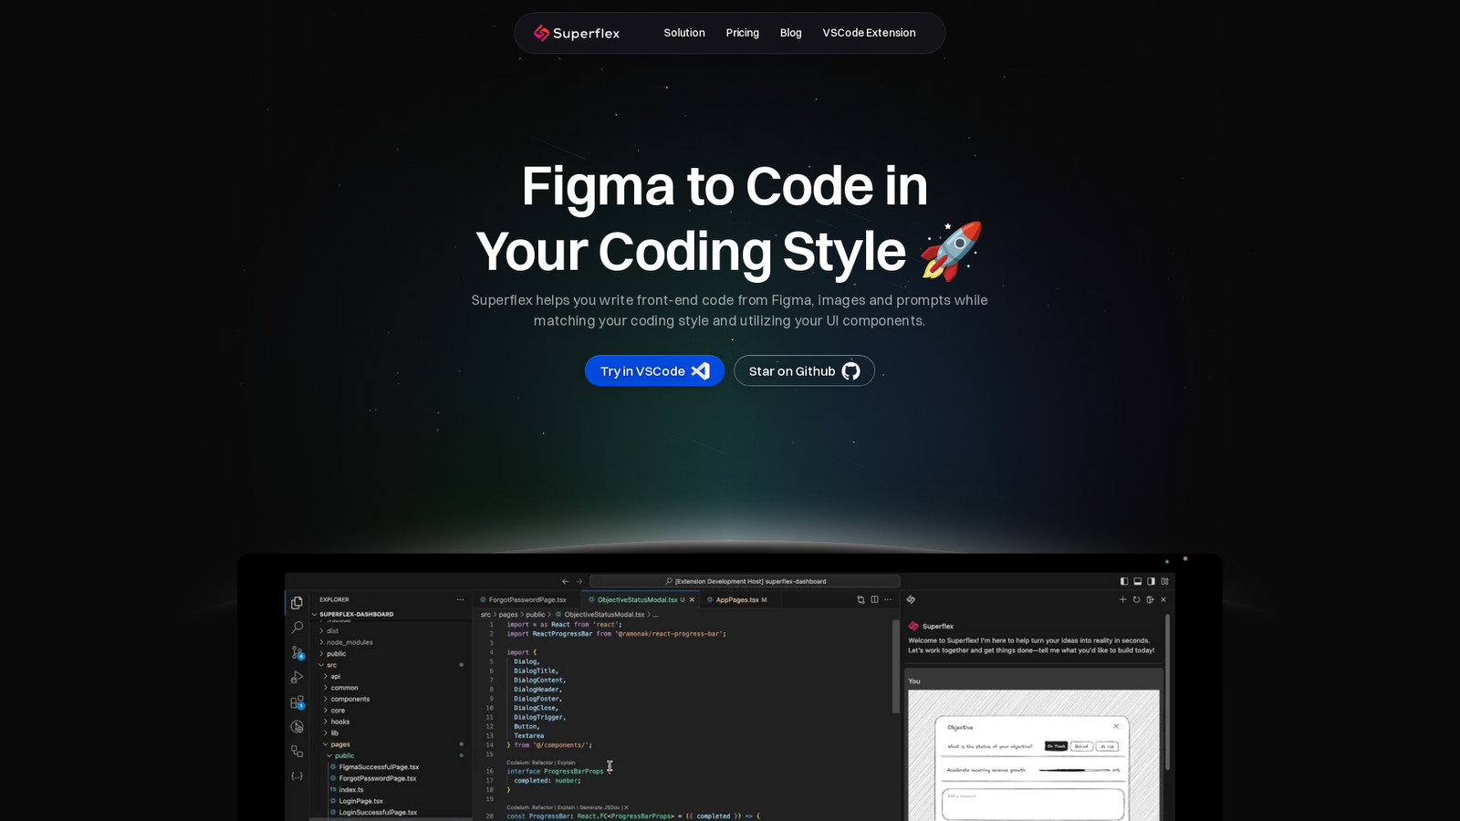This screenshot has height=821, width=1460.
Task: Close the Objective dialog sketch
Action: (x=1116, y=726)
